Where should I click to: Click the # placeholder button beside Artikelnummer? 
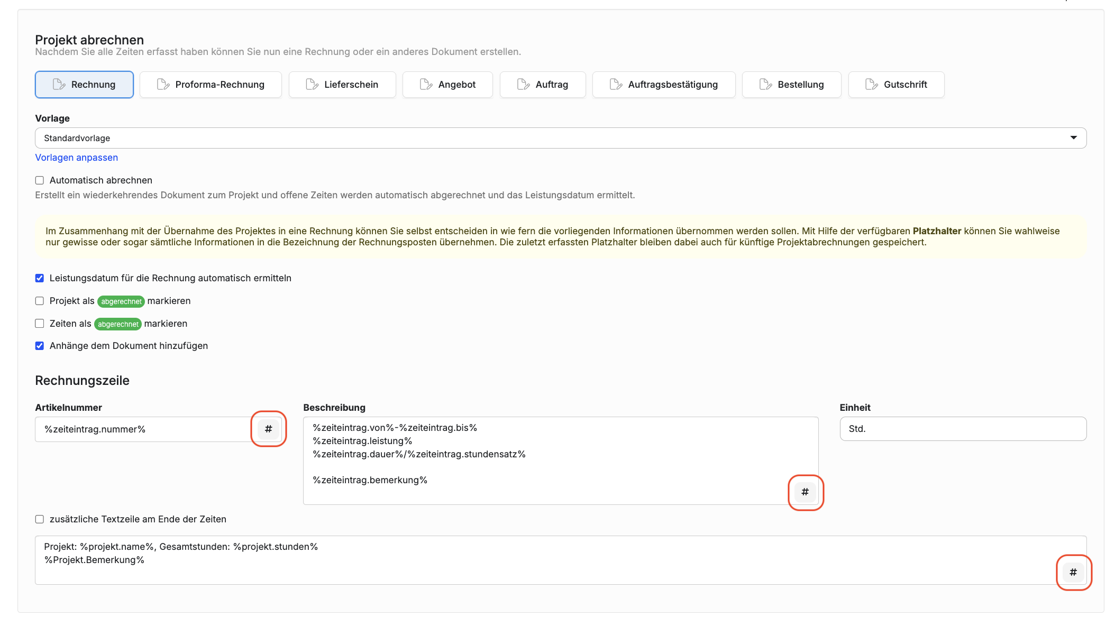pyautogui.click(x=268, y=429)
